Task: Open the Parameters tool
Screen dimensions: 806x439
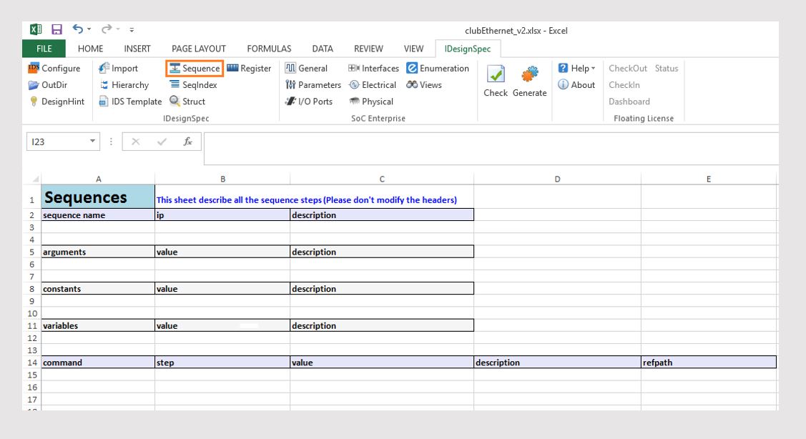Action: (313, 85)
